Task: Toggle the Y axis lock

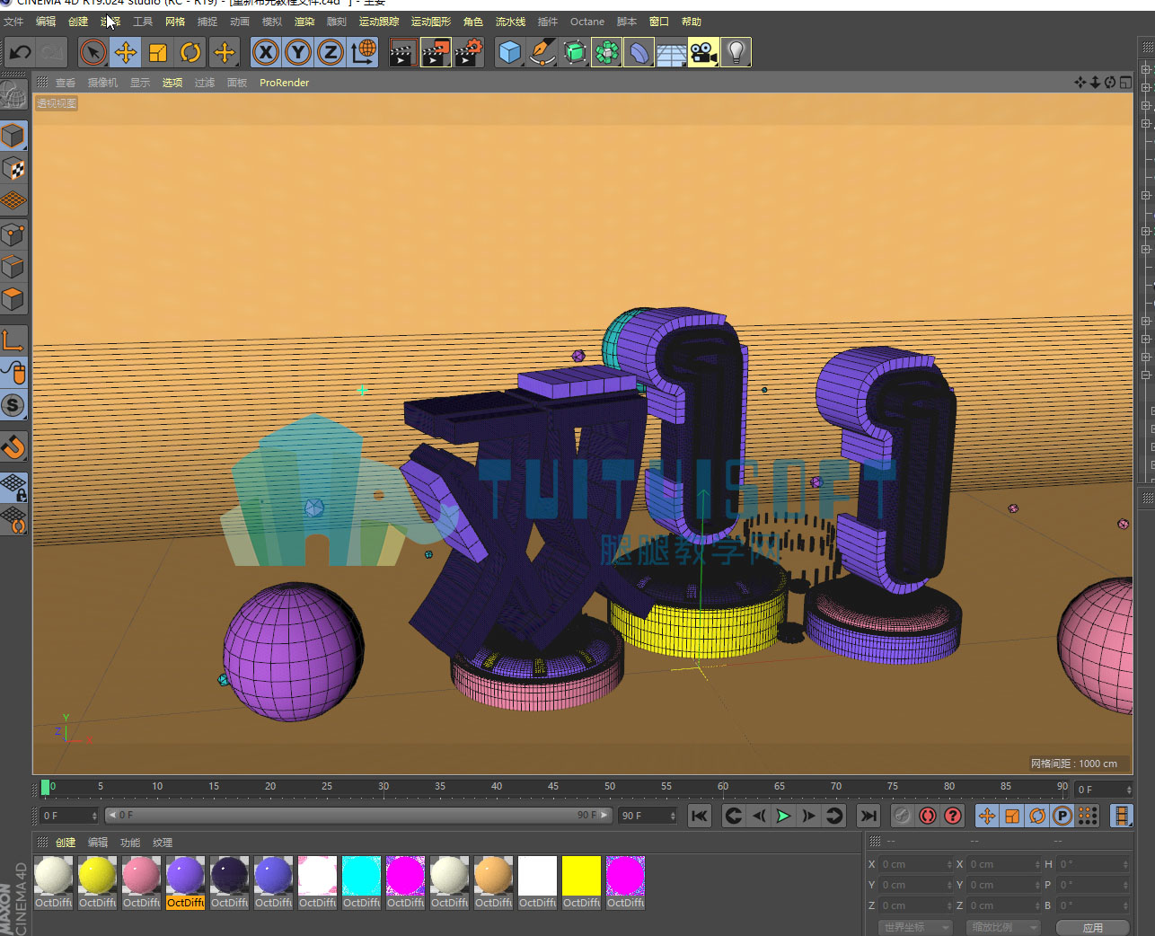Action: coord(298,53)
